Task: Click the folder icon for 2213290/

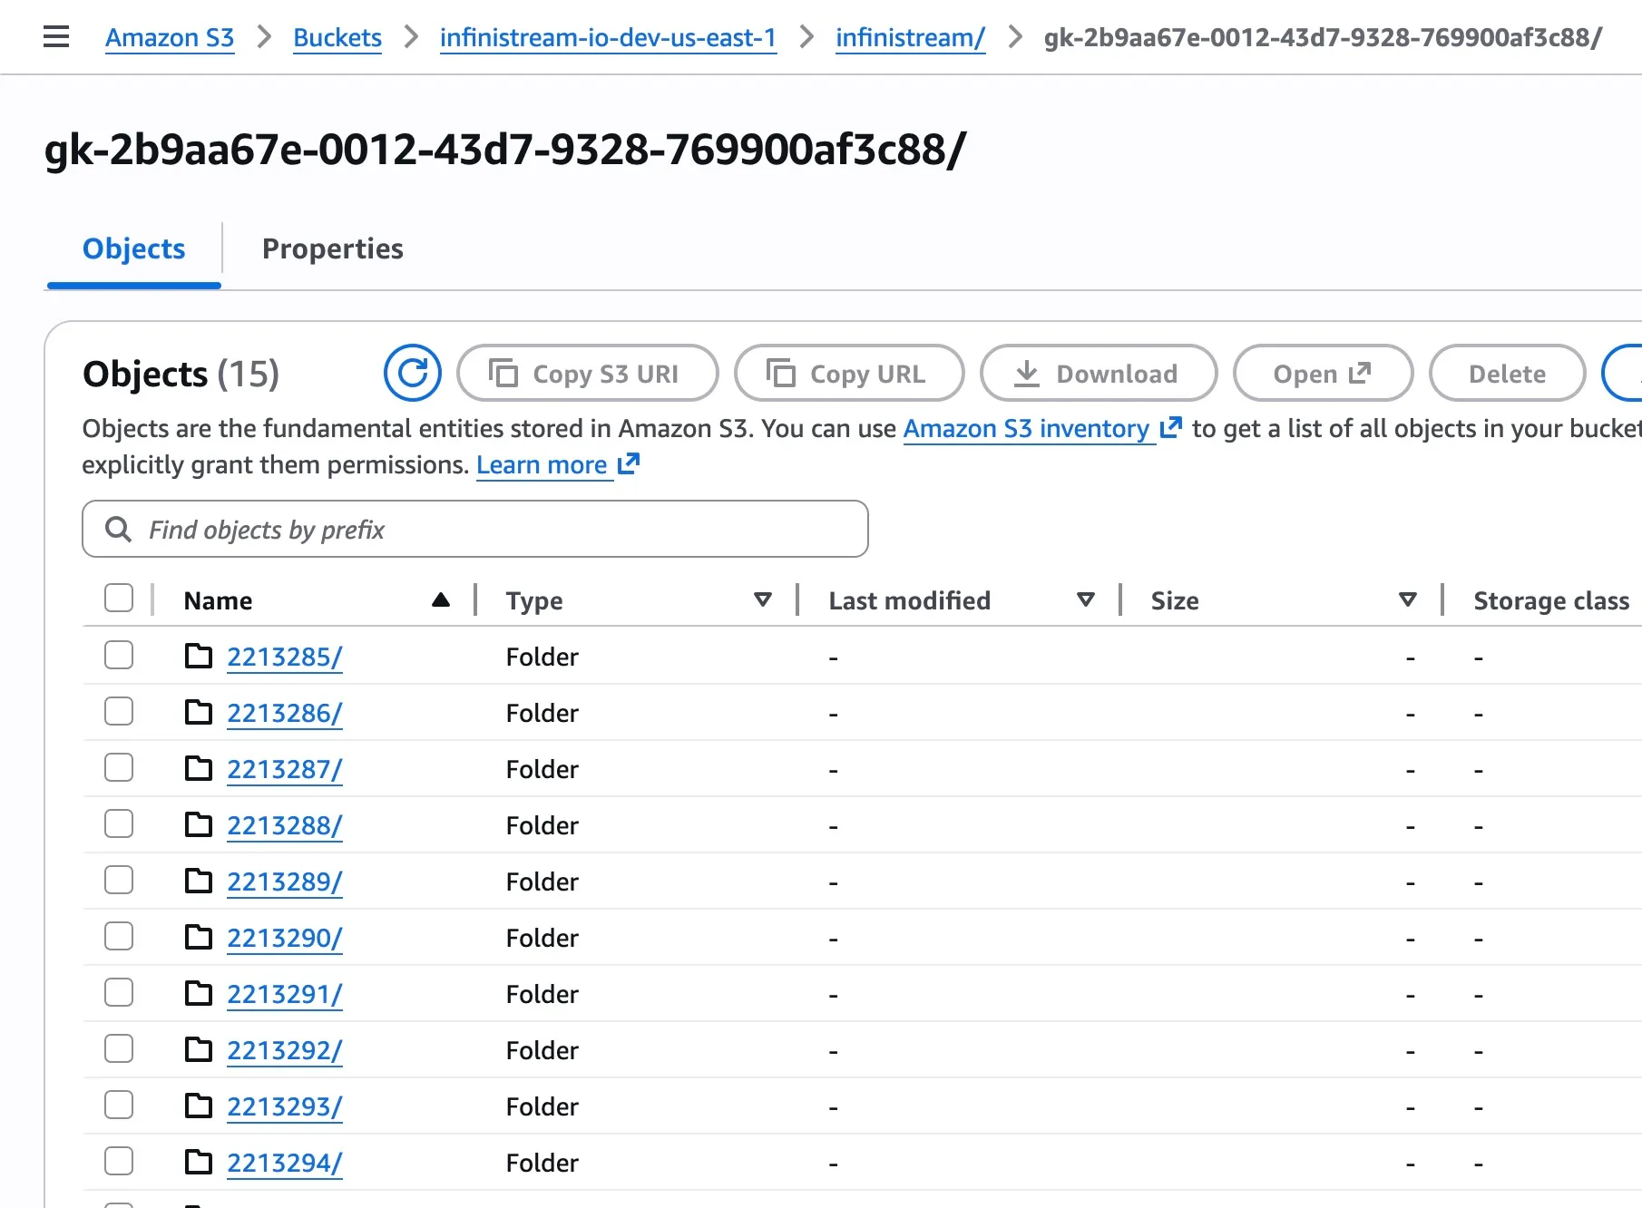Action: [x=199, y=937]
